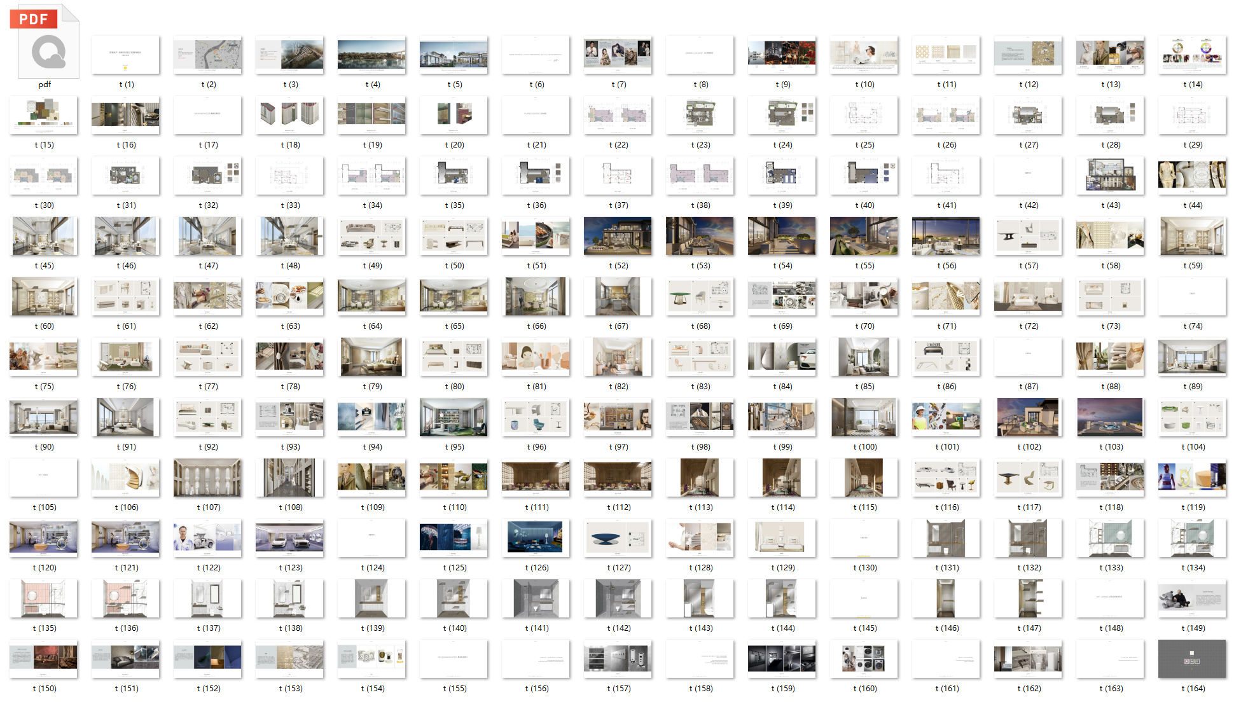Click sunset pool thumbnail t (103)
1234x702 pixels.
[x=1110, y=417]
